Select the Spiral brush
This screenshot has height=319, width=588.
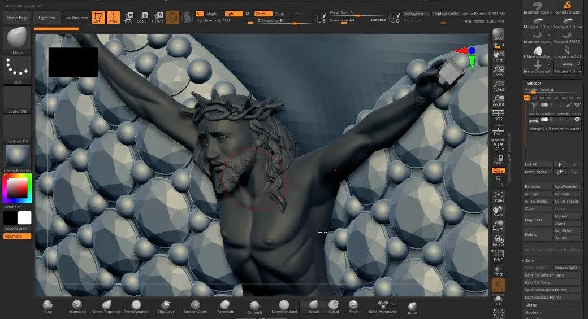(334, 307)
